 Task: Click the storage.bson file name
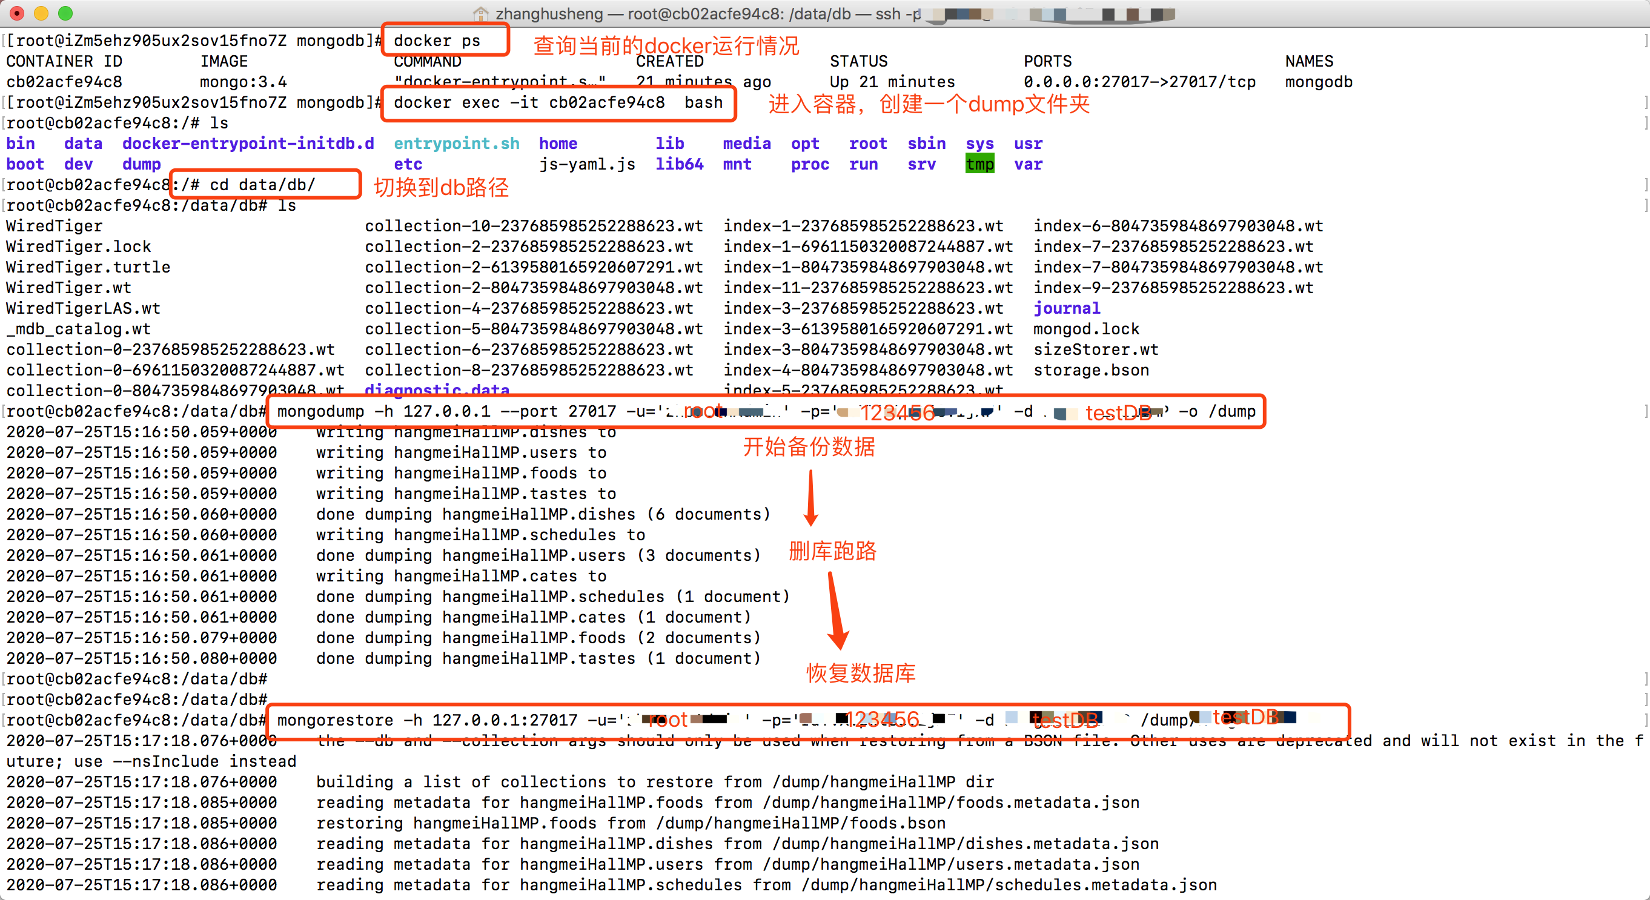1091,370
